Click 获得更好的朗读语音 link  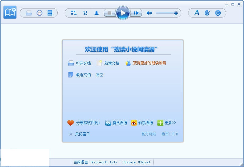(149, 63)
